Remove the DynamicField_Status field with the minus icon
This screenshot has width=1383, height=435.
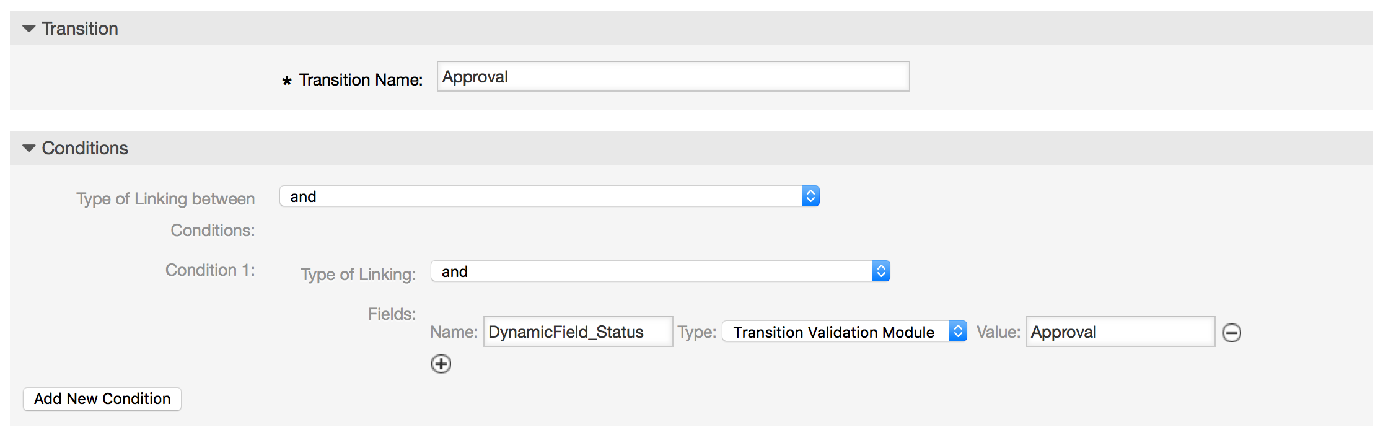tap(1231, 333)
